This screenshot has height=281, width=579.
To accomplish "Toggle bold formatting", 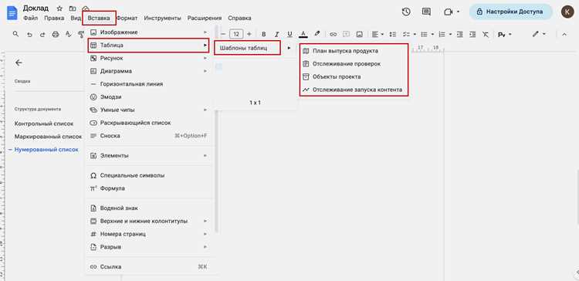I will 264,34.
